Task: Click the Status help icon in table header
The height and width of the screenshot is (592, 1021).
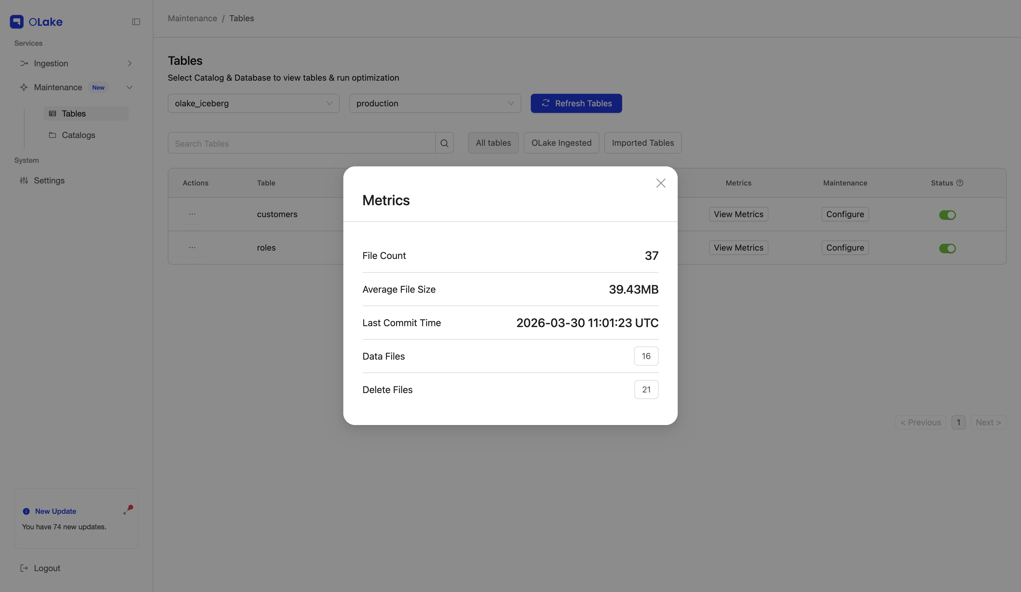Action: tap(960, 183)
